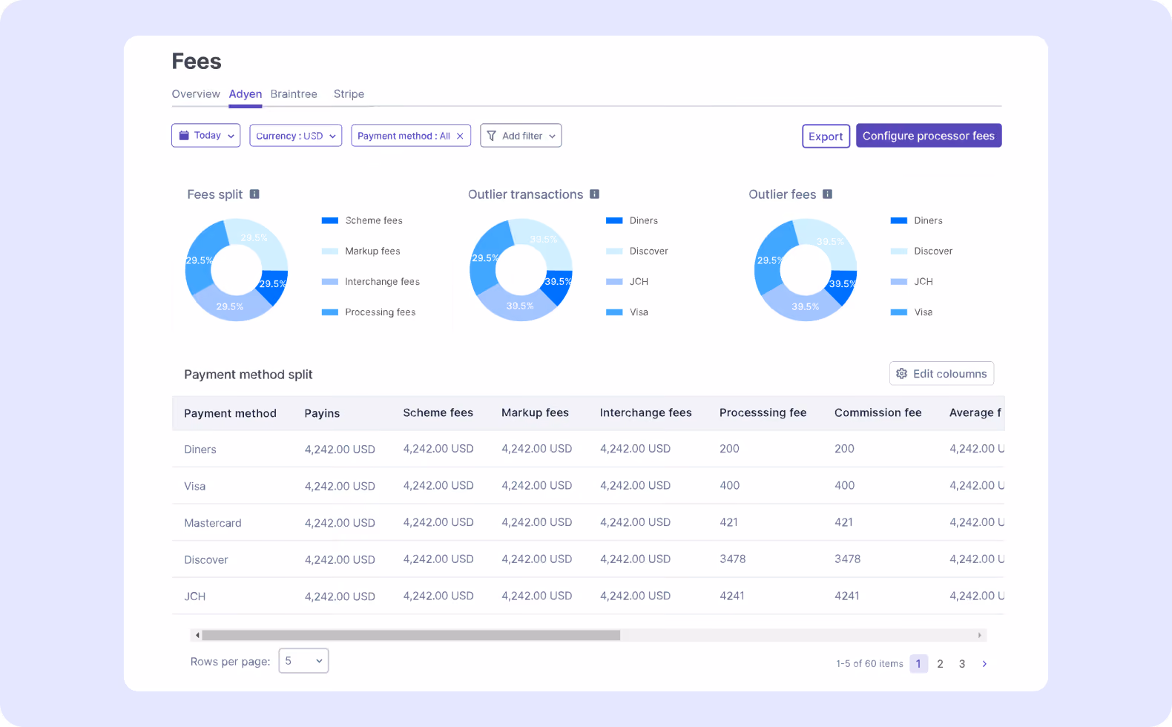1172x727 pixels.
Task: Select page 1 in pagination
Action: click(x=918, y=664)
